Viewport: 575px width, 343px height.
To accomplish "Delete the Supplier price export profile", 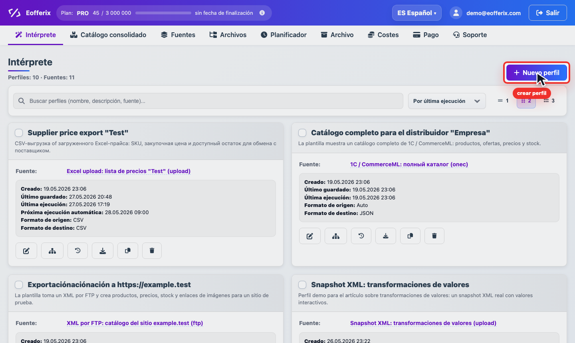I will [x=152, y=251].
